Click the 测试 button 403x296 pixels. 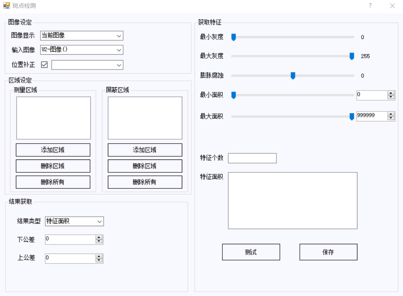[x=251, y=252]
